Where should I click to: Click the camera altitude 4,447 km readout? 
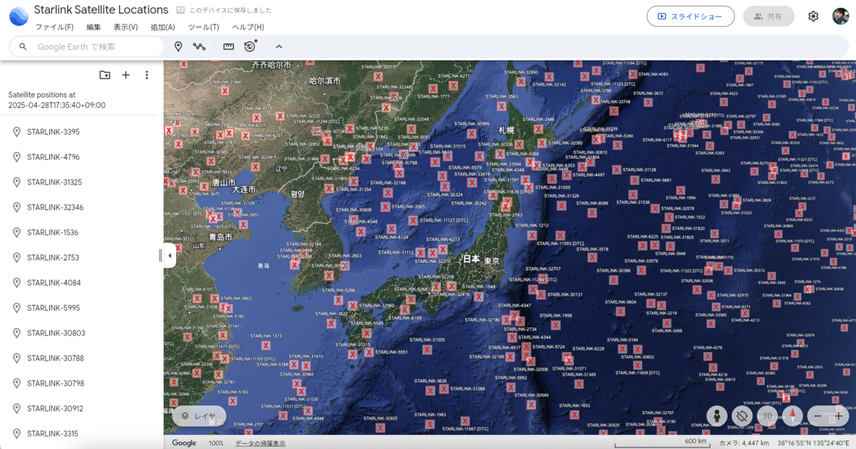tap(743, 443)
